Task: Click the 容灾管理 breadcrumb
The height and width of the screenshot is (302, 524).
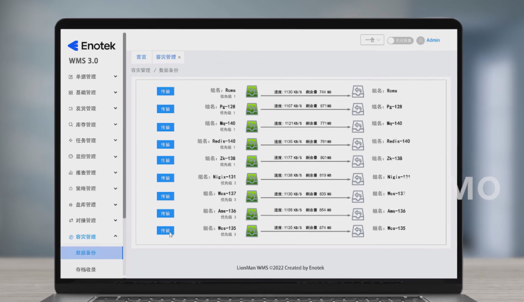Action: [141, 70]
